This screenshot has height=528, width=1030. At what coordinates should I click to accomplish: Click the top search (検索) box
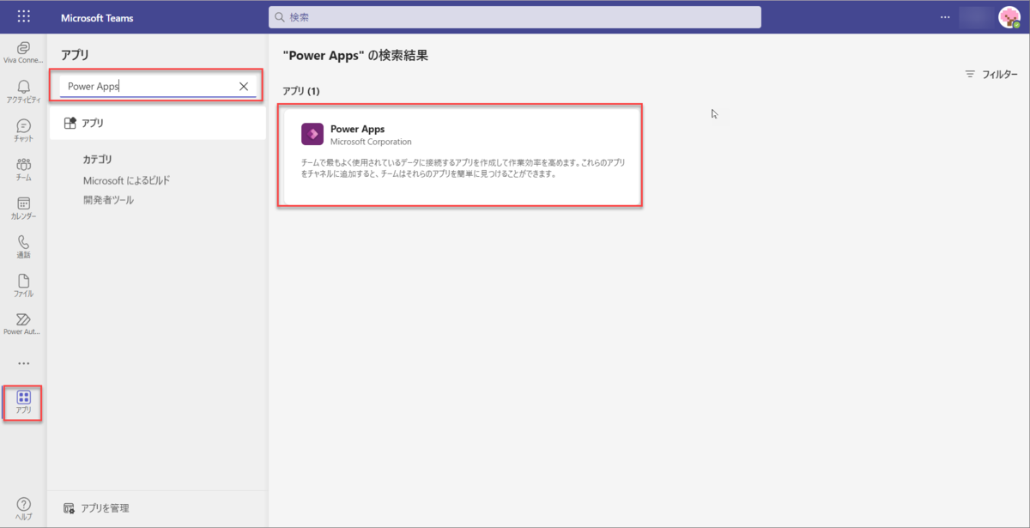pos(515,17)
